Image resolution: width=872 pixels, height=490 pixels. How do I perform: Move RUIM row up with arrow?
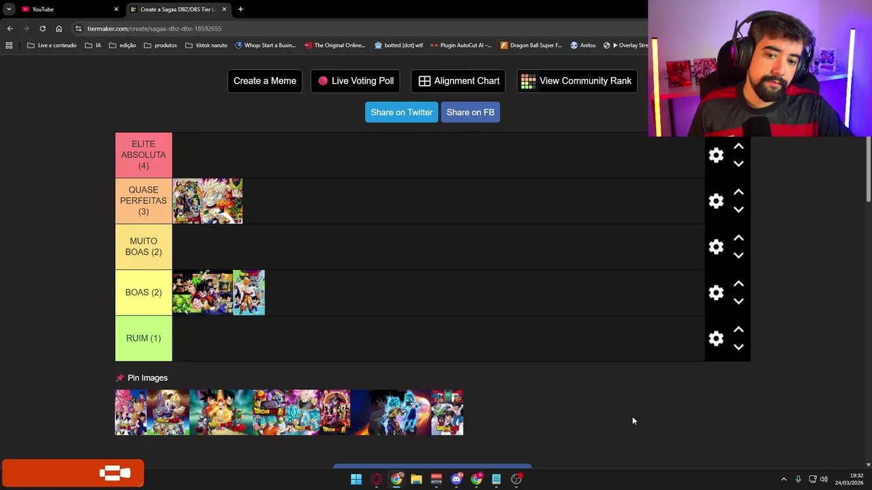point(738,329)
